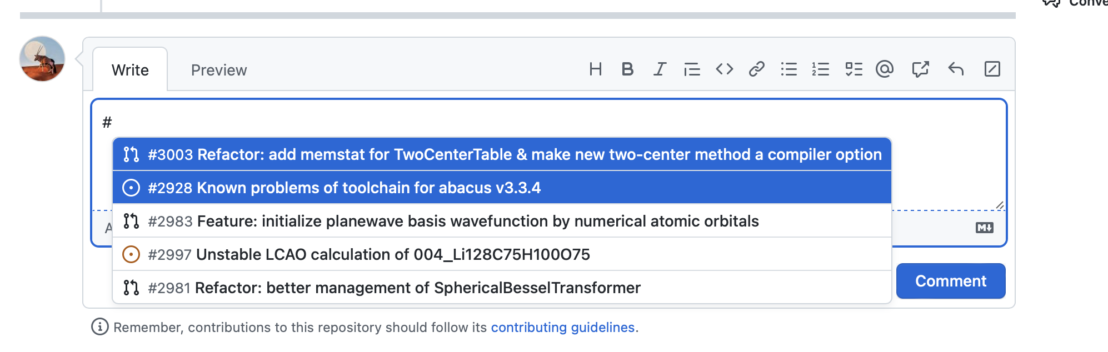The image size is (1108, 352).
Task: Add a link with the chain icon
Action: [756, 69]
